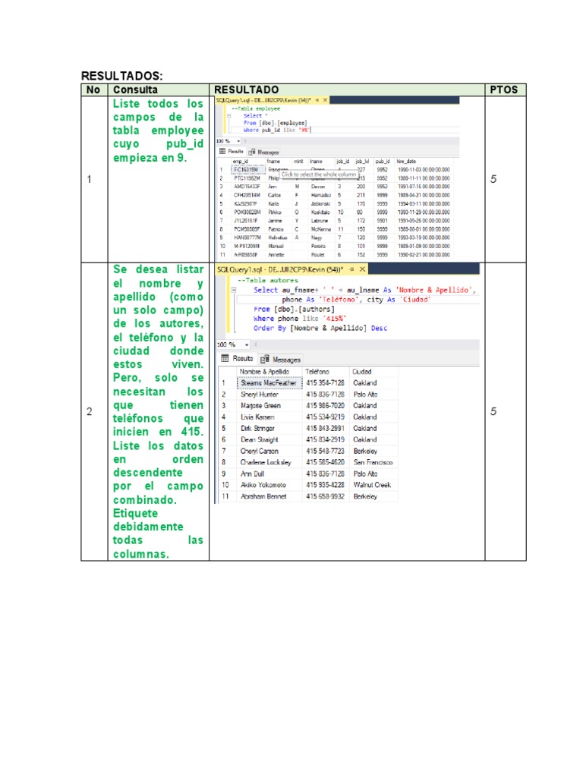The width and height of the screenshot is (583, 777).
Task: Collapse the Select block in the authors query
Action: coord(236,290)
